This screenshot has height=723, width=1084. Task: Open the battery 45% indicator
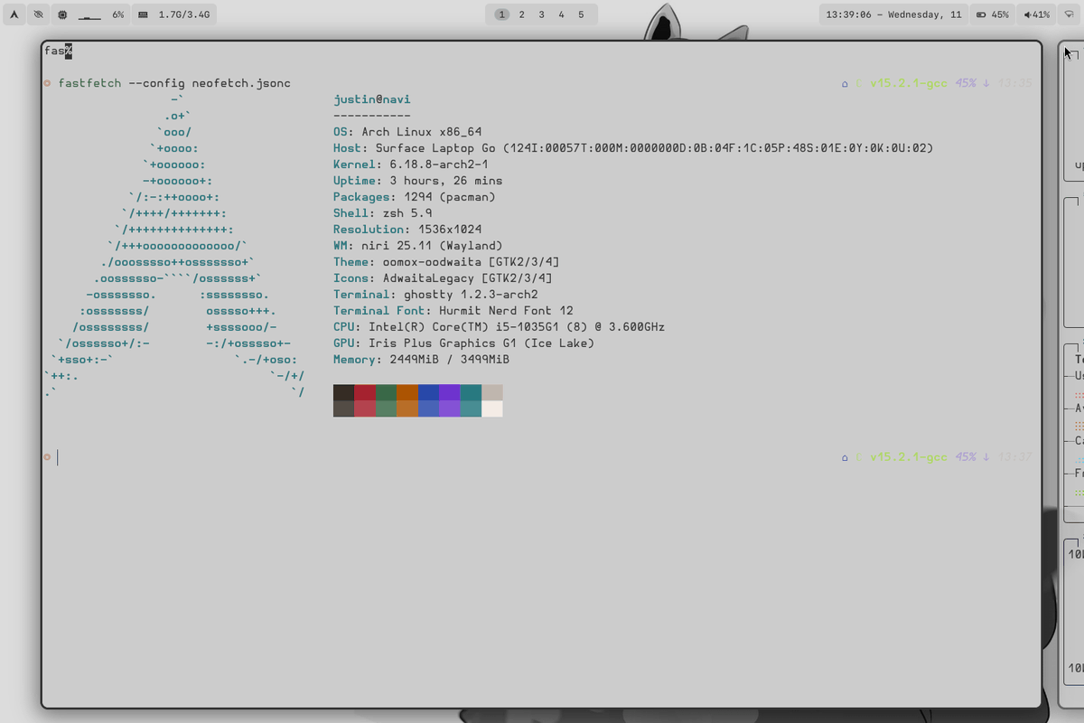click(x=993, y=14)
